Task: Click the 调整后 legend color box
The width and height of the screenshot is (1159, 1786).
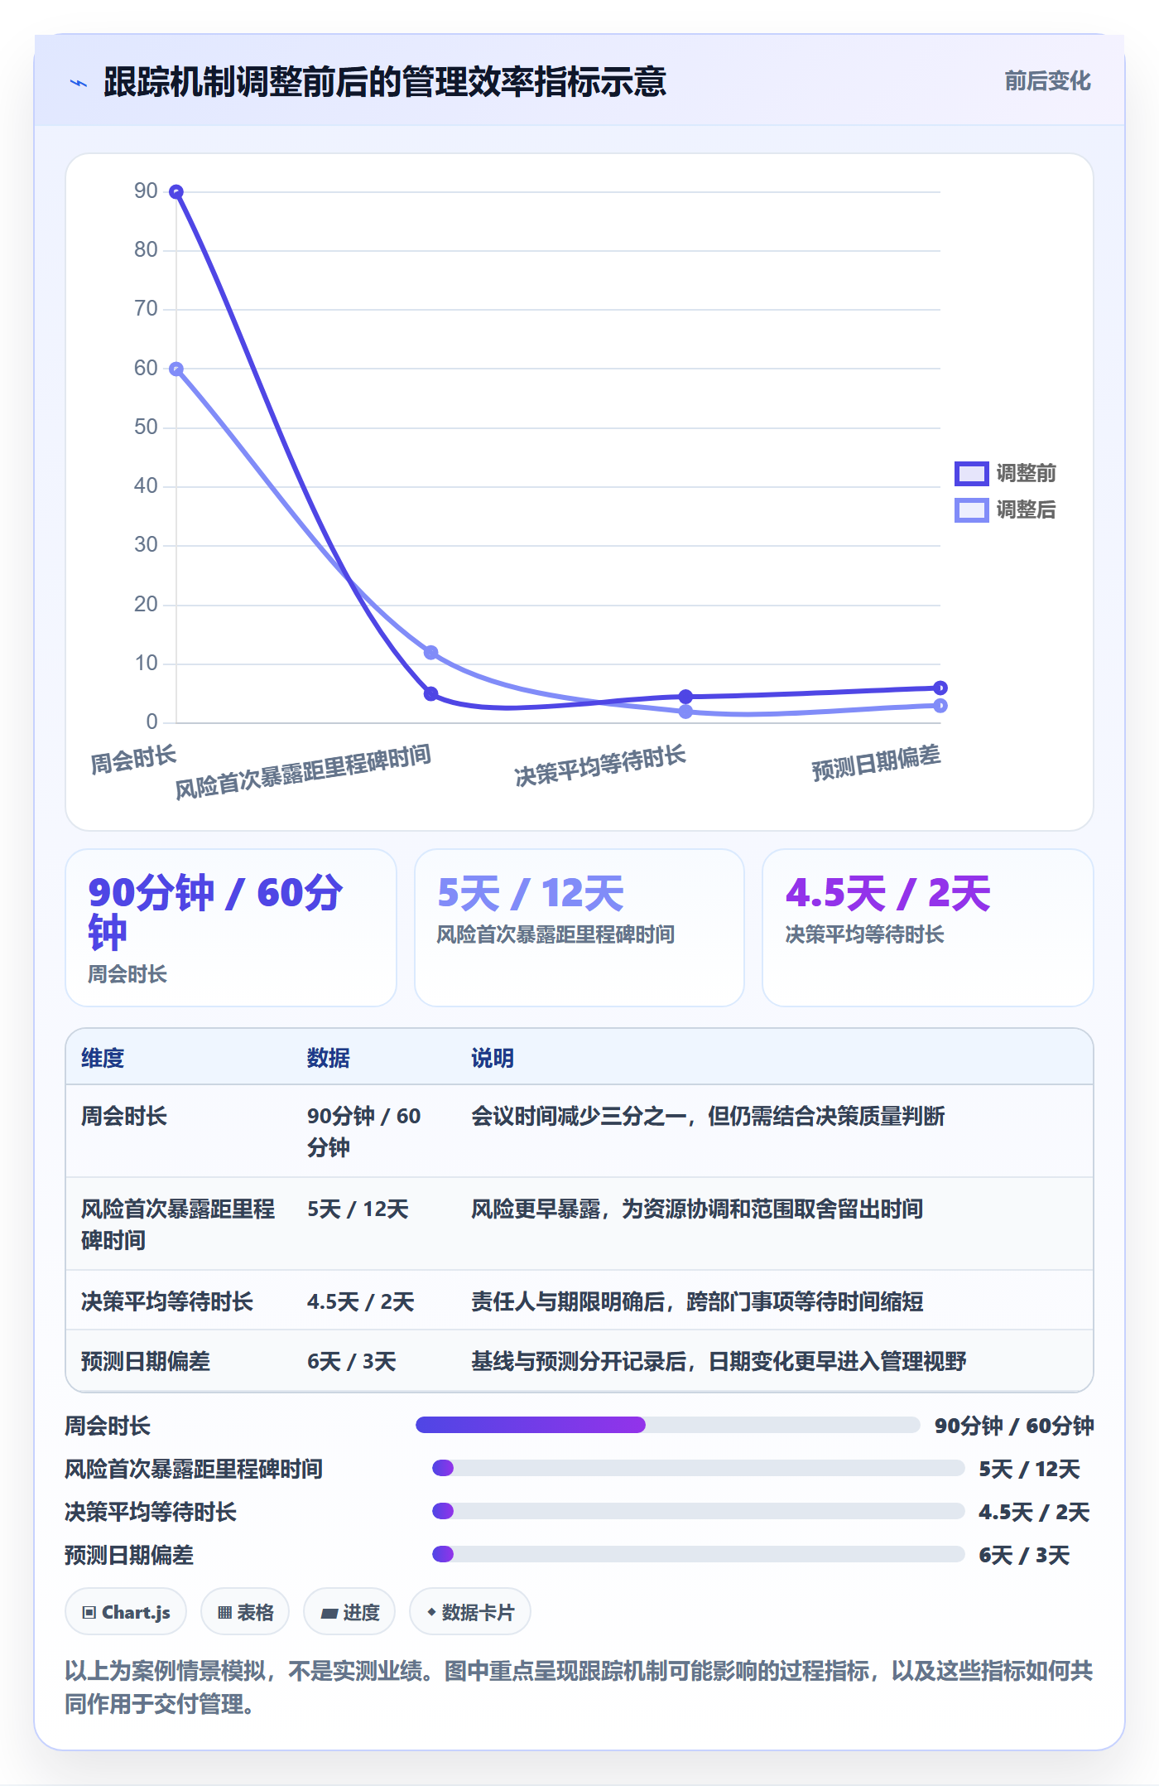Action: click(x=971, y=509)
